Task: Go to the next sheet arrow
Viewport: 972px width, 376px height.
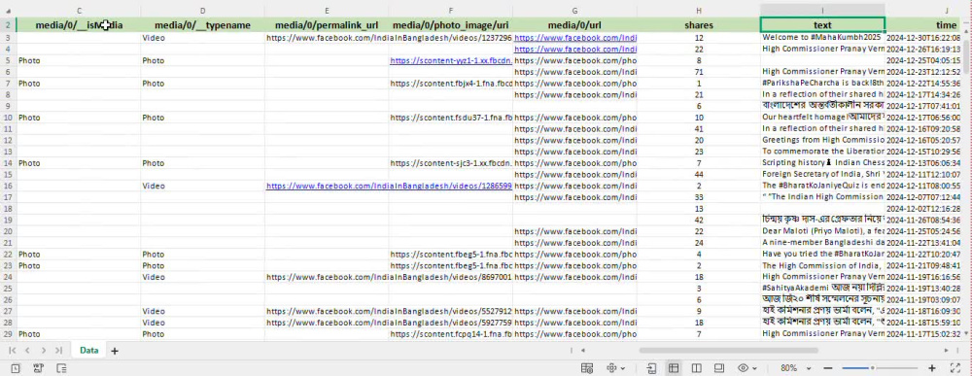Action: click(44, 351)
